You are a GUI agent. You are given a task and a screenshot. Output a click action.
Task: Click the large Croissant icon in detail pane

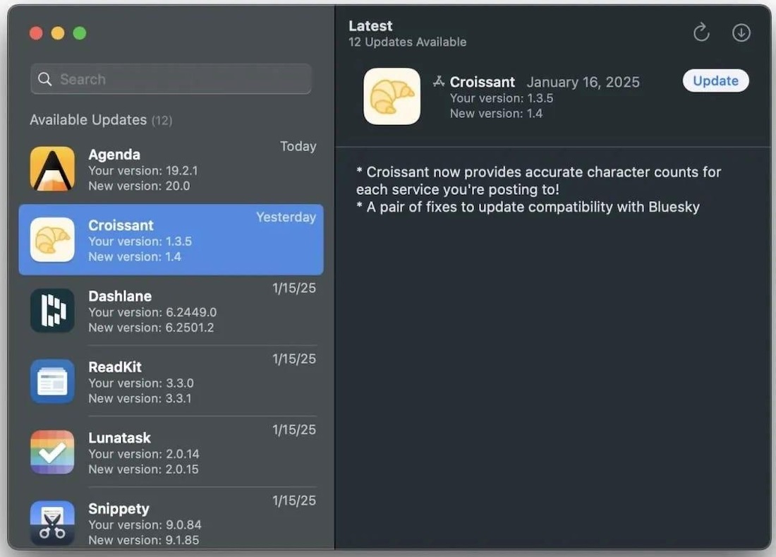tap(392, 97)
